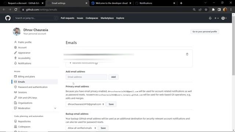The height and width of the screenshot is (132, 235).
Task: Open browser extensions puzzle icon
Action: [213, 10]
